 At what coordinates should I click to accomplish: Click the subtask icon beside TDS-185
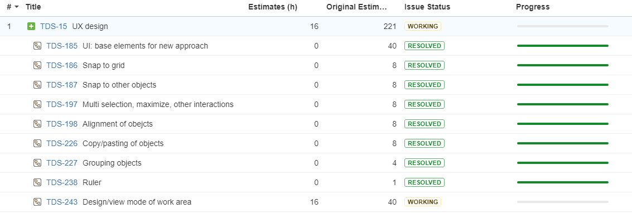(37, 46)
